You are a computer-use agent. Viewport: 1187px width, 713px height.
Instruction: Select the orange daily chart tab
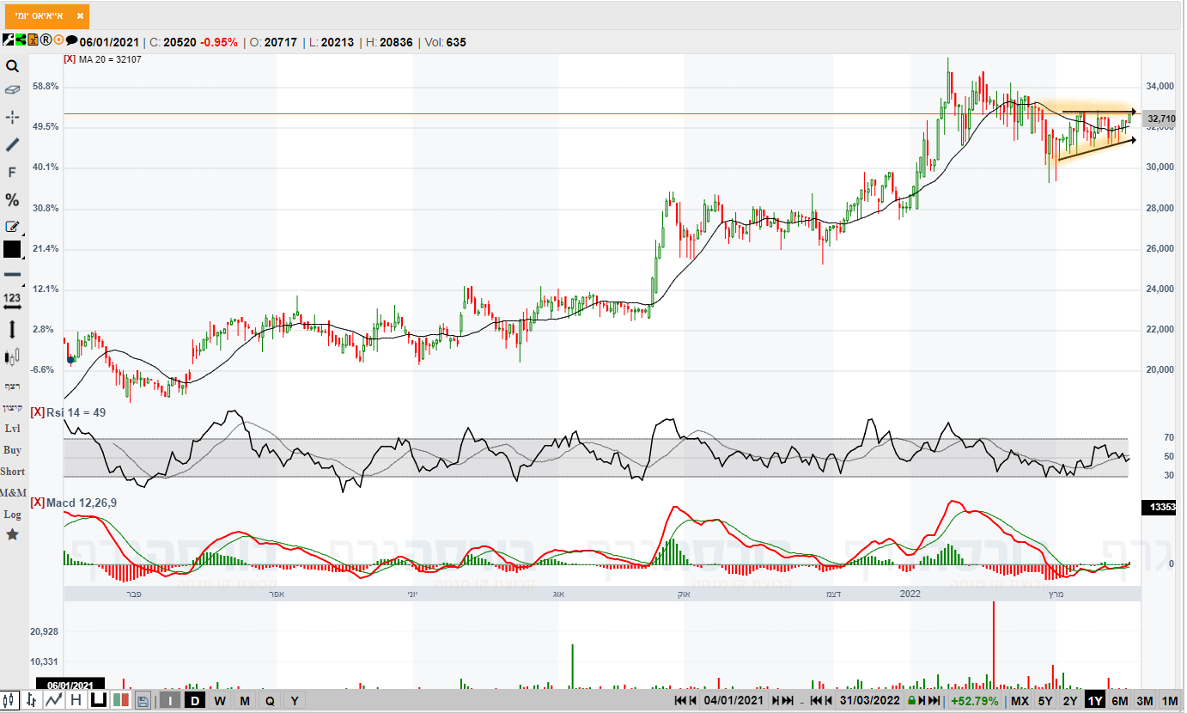pos(46,16)
